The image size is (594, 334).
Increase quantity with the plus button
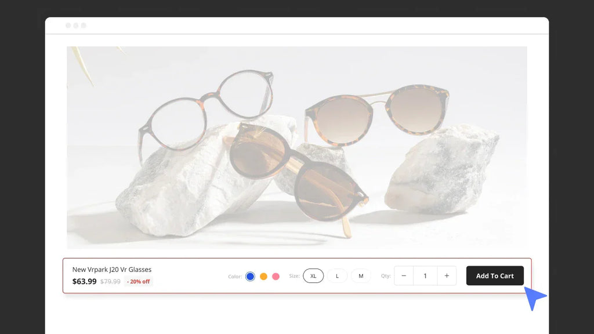[x=446, y=276]
